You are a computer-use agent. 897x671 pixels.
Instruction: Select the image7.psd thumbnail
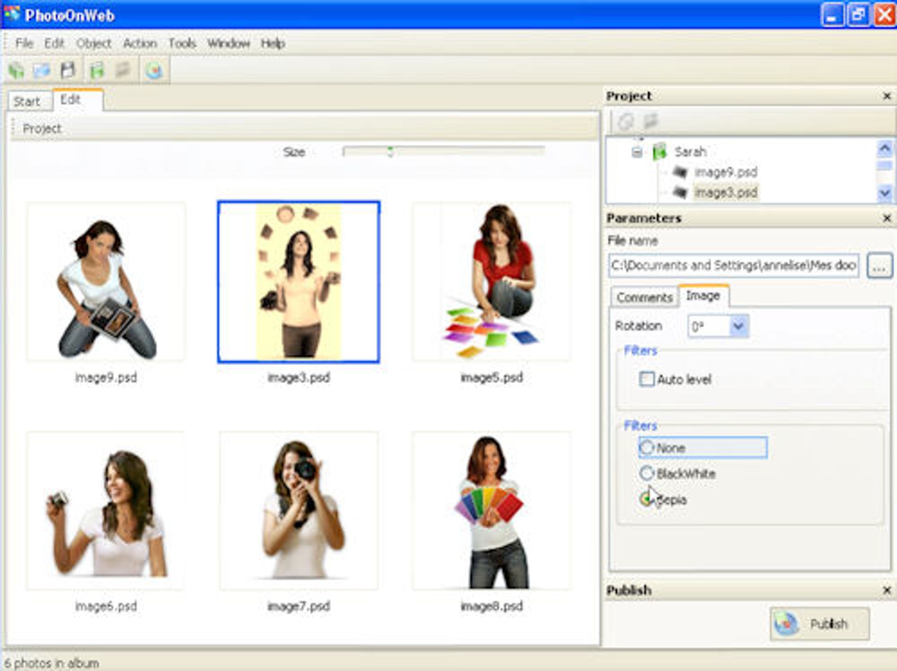[299, 510]
